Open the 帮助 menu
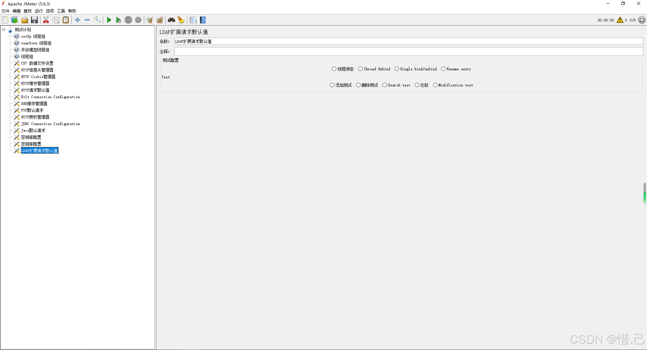Screen dimensions: 647x350 point(72,11)
